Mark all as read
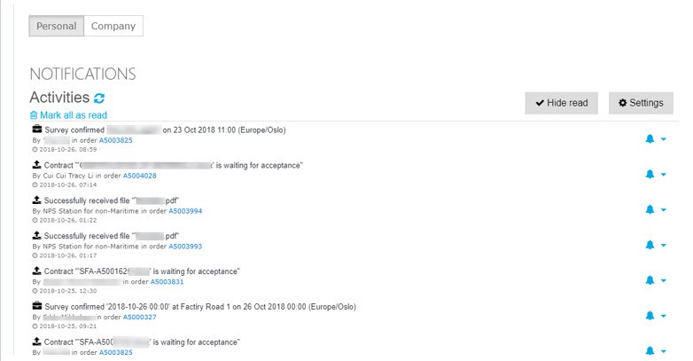The image size is (693, 361). tap(68, 115)
